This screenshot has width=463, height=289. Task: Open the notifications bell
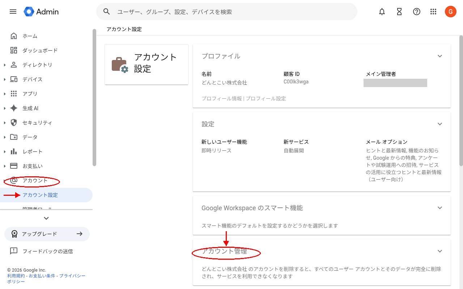point(382,12)
